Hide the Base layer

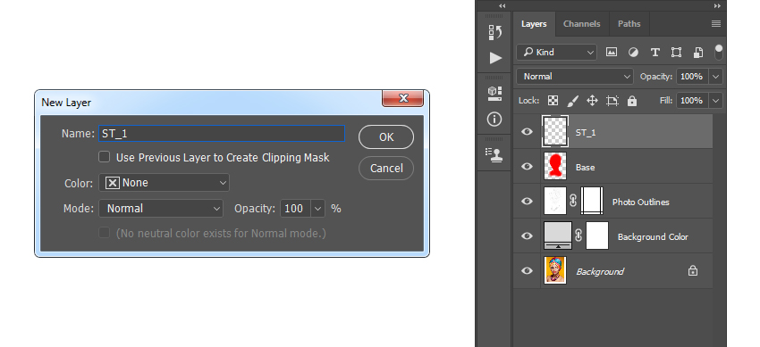[527, 166]
